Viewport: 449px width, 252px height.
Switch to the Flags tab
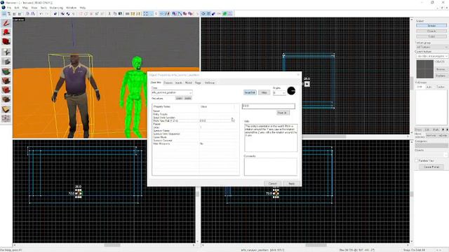tap(198, 83)
